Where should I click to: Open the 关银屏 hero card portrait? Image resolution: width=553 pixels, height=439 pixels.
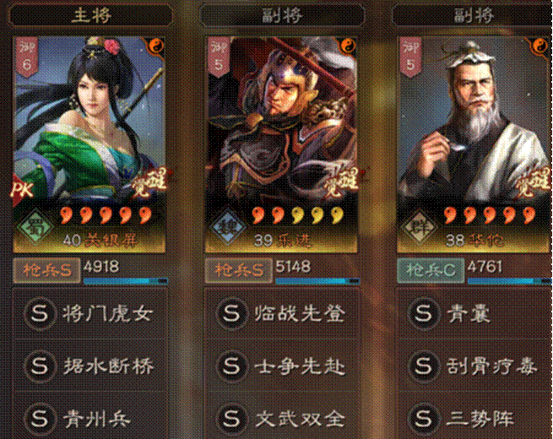(x=89, y=144)
